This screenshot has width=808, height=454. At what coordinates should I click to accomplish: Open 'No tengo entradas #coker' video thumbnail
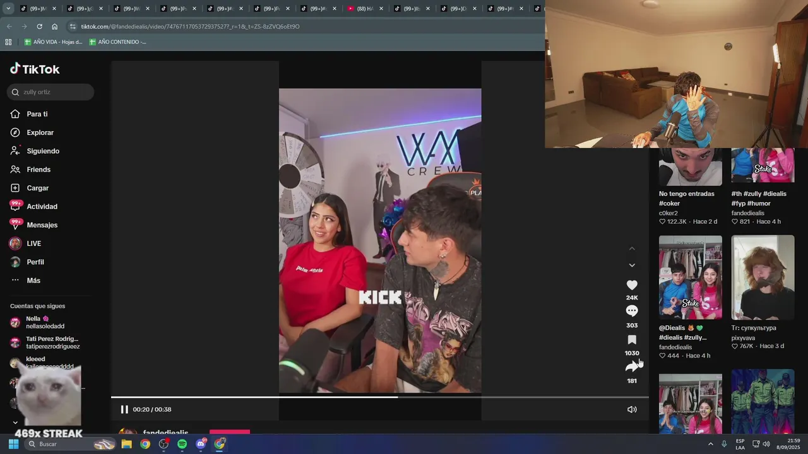pos(691,166)
